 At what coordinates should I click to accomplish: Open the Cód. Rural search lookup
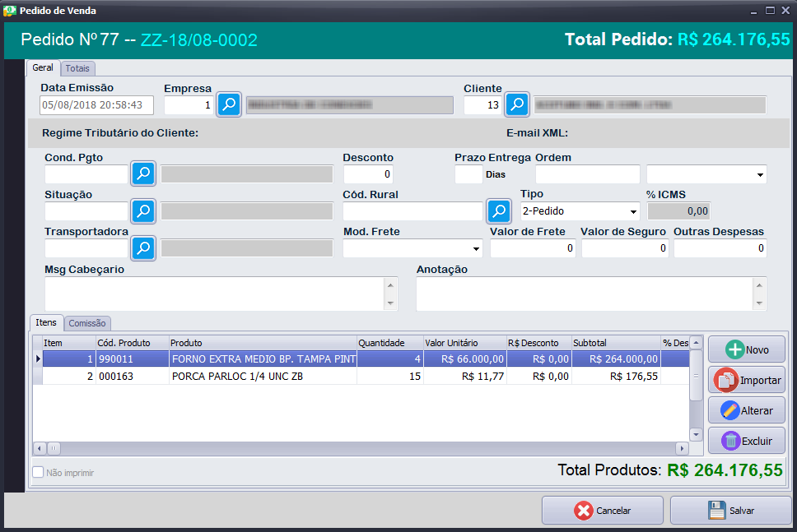pyautogui.click(x=499, y=211)
